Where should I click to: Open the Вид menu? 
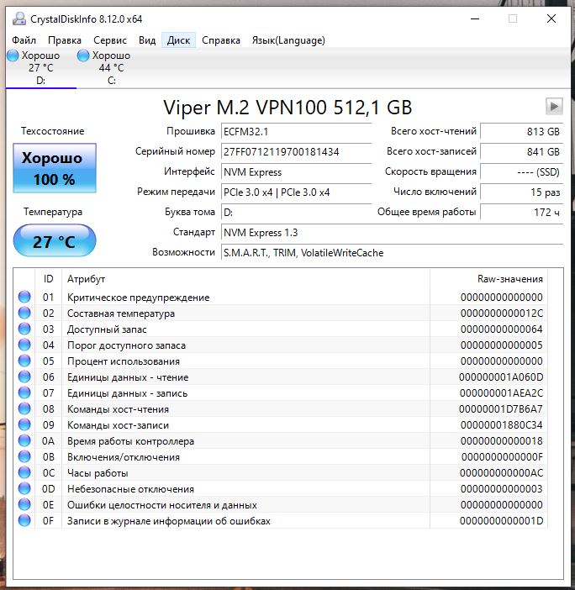tap(147, 40)
